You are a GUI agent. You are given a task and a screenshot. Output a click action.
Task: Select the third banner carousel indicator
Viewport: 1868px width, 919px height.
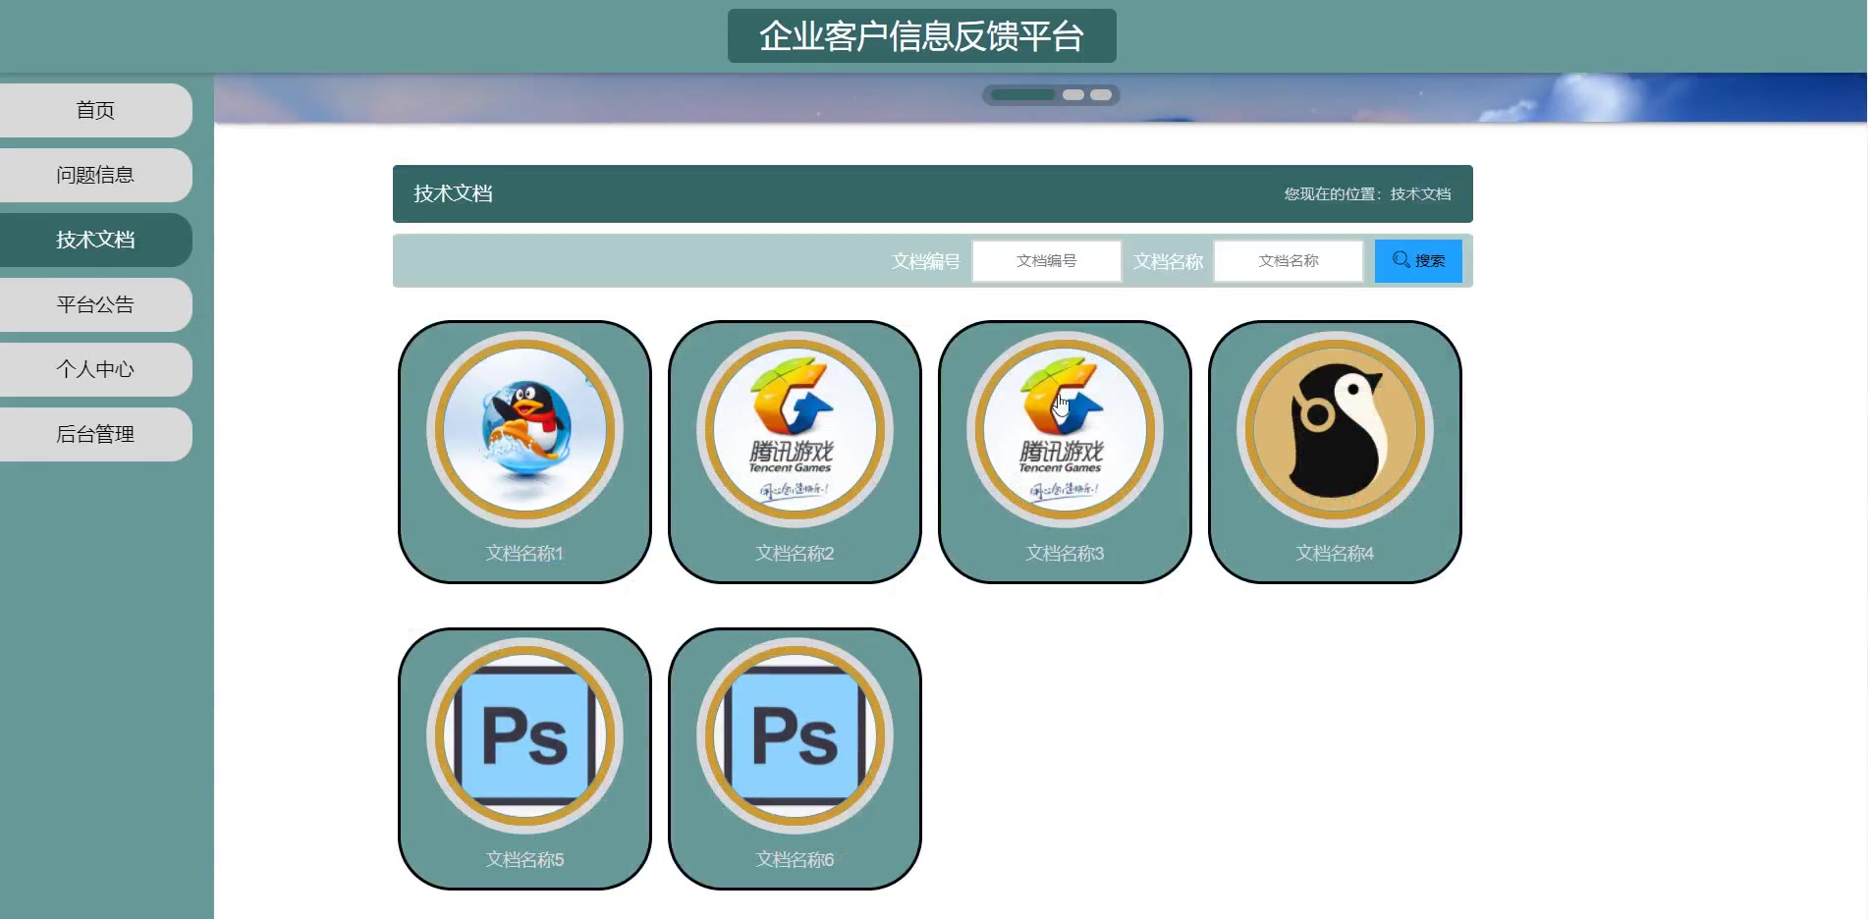pos(1101,95)
